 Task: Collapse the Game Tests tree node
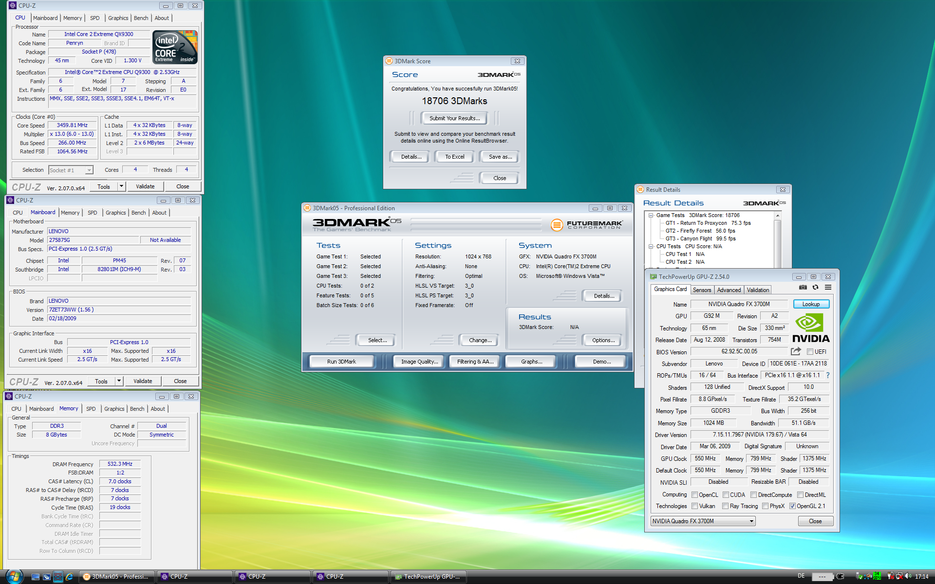[651, 215]
